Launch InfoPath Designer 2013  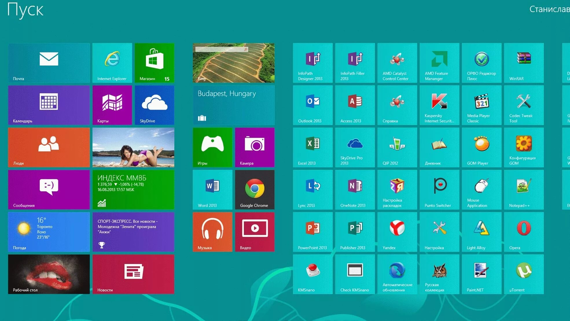[313, 63]
